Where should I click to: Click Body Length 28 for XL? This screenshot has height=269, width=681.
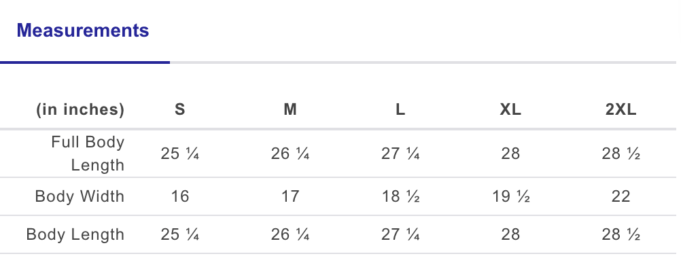[x=510, y=234]
